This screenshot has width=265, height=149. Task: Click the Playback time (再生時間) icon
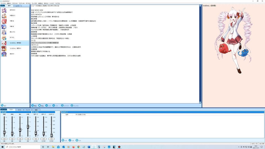click(x=72, y=105)
